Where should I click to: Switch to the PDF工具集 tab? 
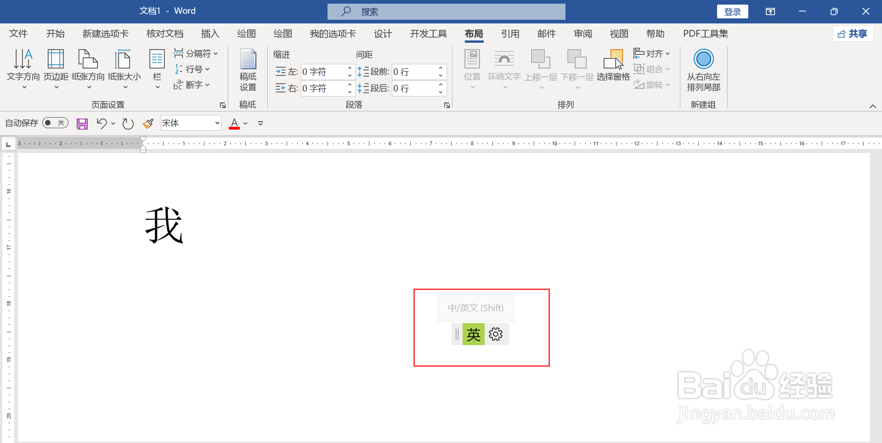(706, 34)
